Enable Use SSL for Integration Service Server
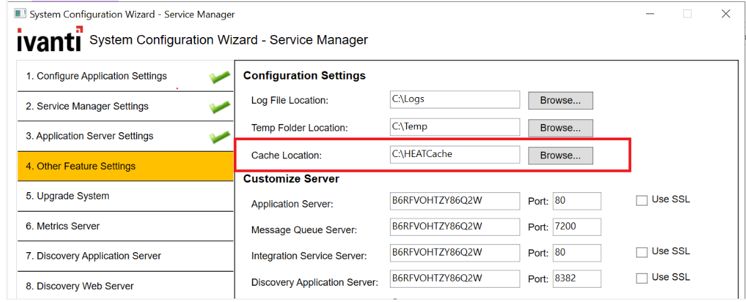The image size is (746, 302). tap(641, 252)
